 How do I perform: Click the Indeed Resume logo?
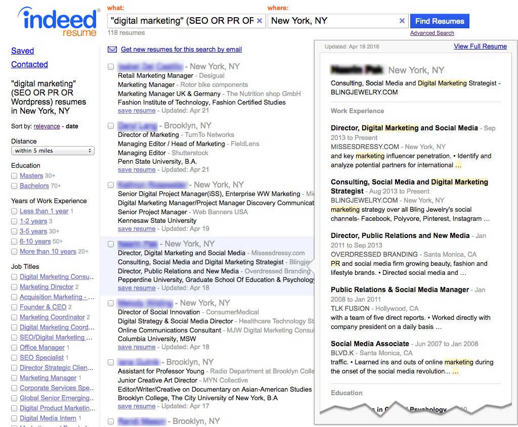coord(59,22)
